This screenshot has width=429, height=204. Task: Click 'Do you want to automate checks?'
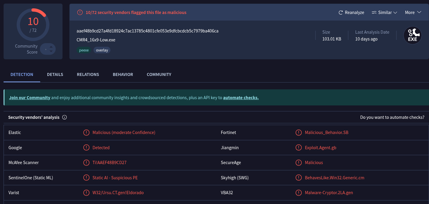(x=392, y=117)
